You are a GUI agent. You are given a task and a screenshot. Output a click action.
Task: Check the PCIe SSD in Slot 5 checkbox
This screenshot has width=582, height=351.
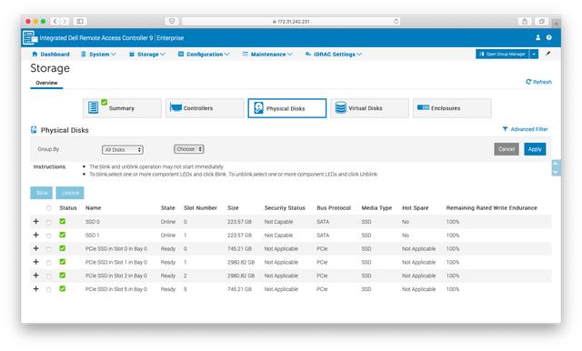pos(48,289)
